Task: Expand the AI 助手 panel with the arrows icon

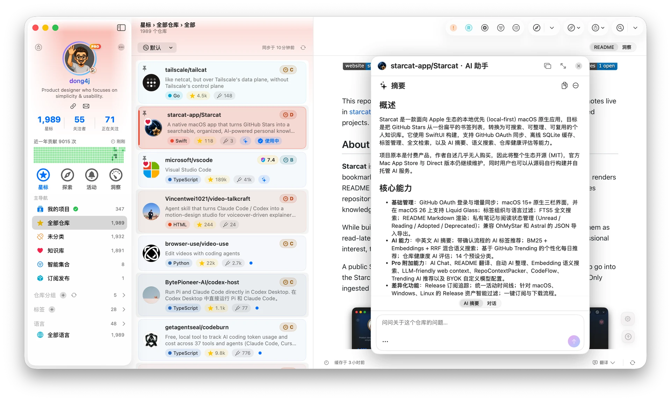Action: point(563,66)
